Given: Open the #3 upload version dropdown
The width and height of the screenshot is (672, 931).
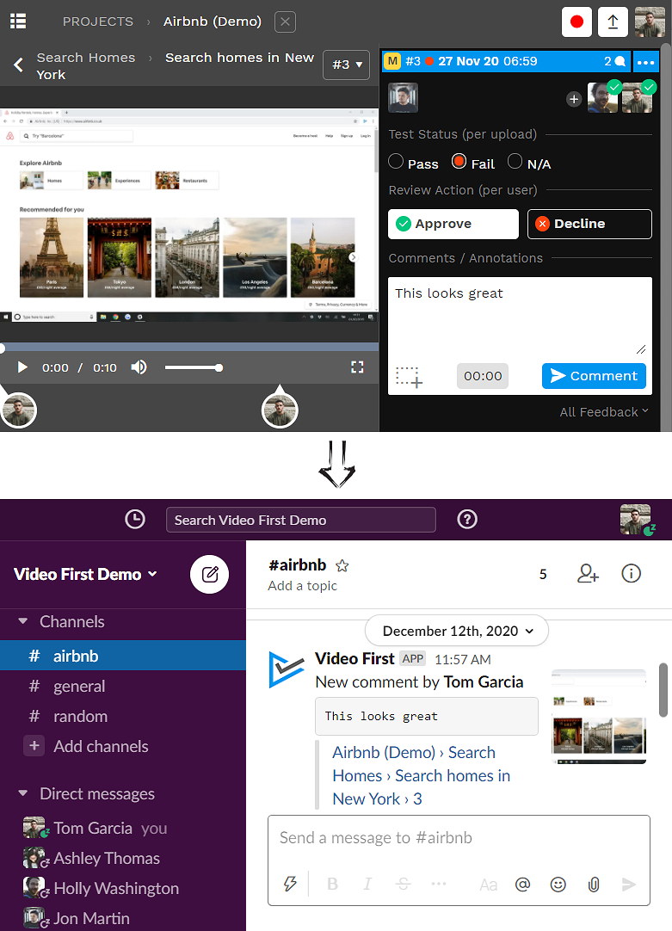Looking at the screenshot, I should (347, 65).
